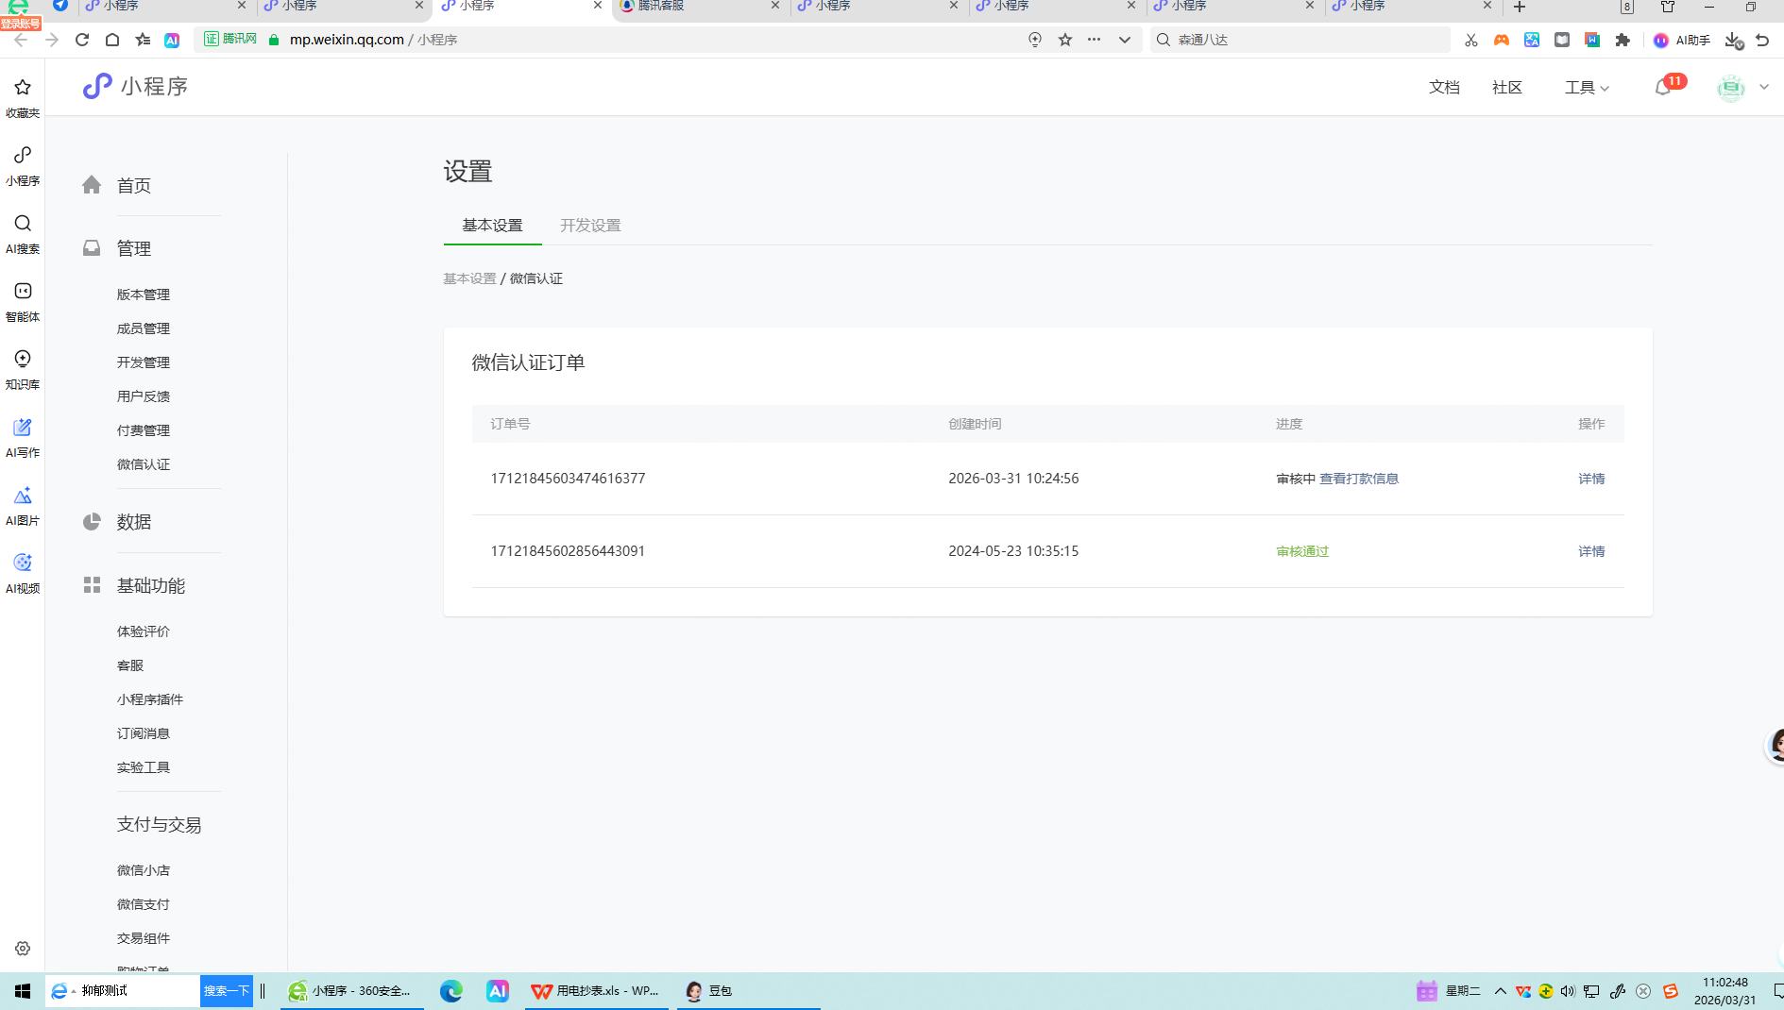Expand the 工具 dropdown in the header
The width and height of the screenshot is (1784, 1010).
click(x=1587, y=88)
